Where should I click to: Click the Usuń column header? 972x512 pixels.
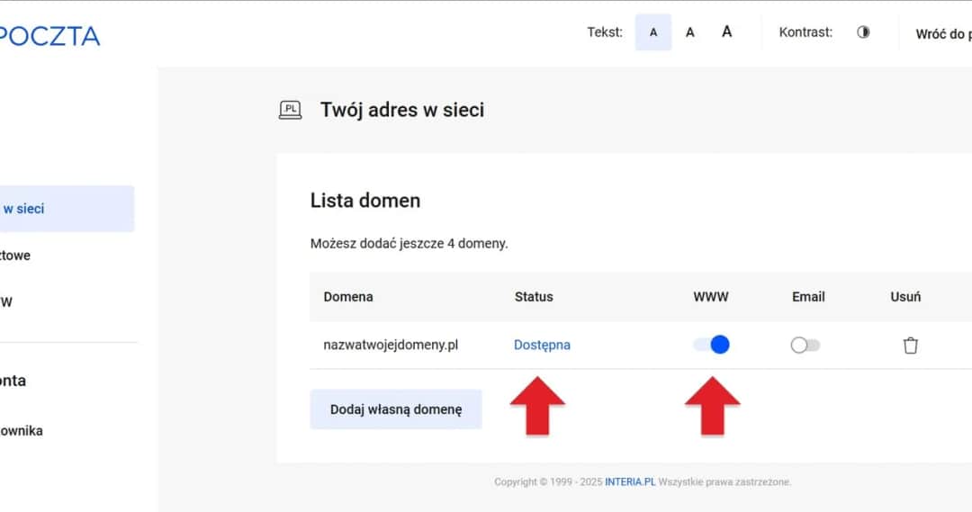click(x=905, y=297)
